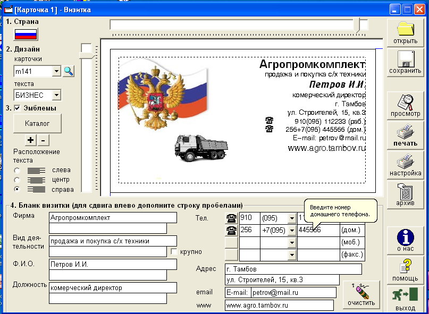This screenshot has height=314, width=429.
Task: Click the Ф.И.О. field containing Петров И.И.
Action: pyautogui.click(x=113, y=265)
